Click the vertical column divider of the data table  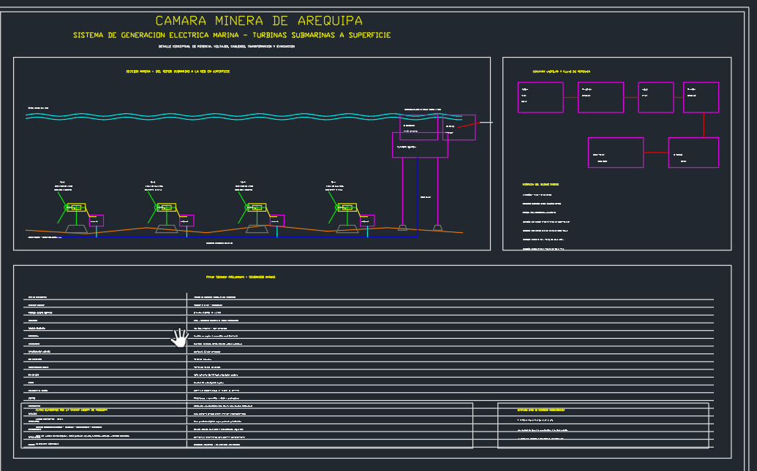pyautogui.click(x=187, y=369)
